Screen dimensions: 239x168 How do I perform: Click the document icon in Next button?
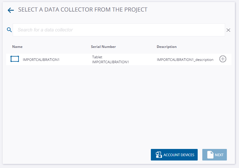pyautogui.click(x=210, y=155)
